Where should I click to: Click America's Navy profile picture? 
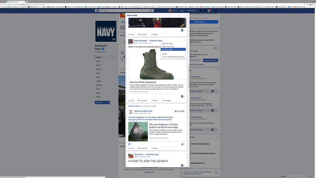[106, 31]
